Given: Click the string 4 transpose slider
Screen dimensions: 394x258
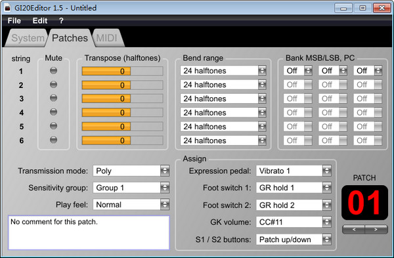Looking at the screenshot, I should [122, 112].
